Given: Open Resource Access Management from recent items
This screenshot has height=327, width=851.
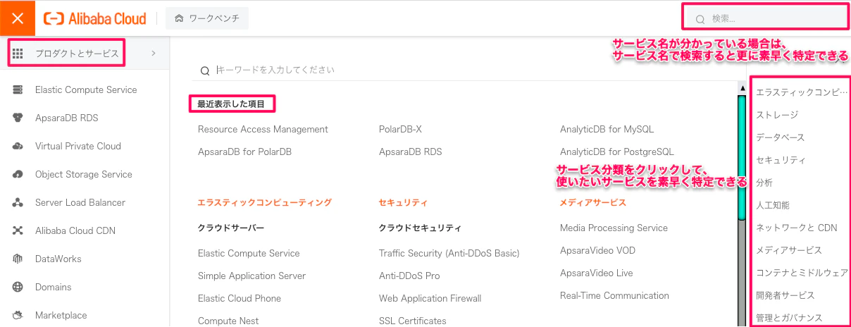Looking at the screenshot, I should pos(263,130).
